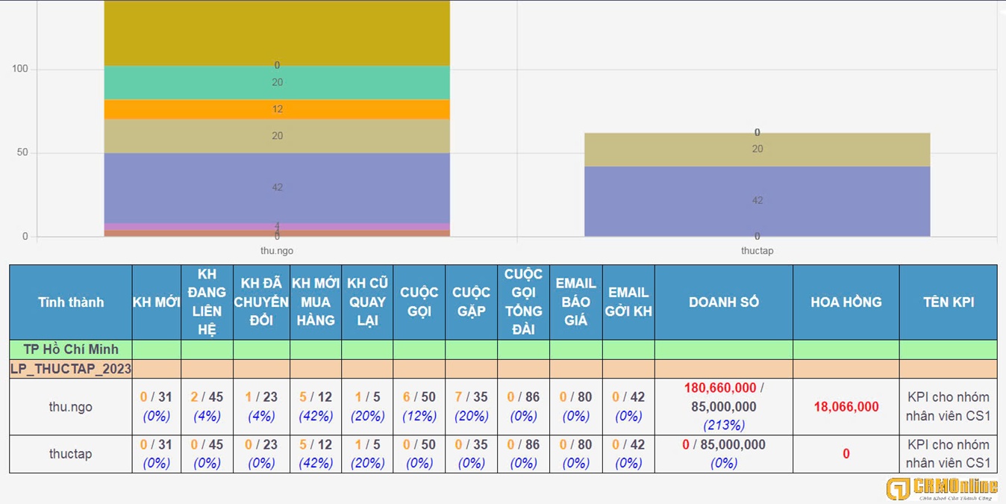
Task: Click the teal segment in the thu.ngo bar
Action: (x=277, y=83)
